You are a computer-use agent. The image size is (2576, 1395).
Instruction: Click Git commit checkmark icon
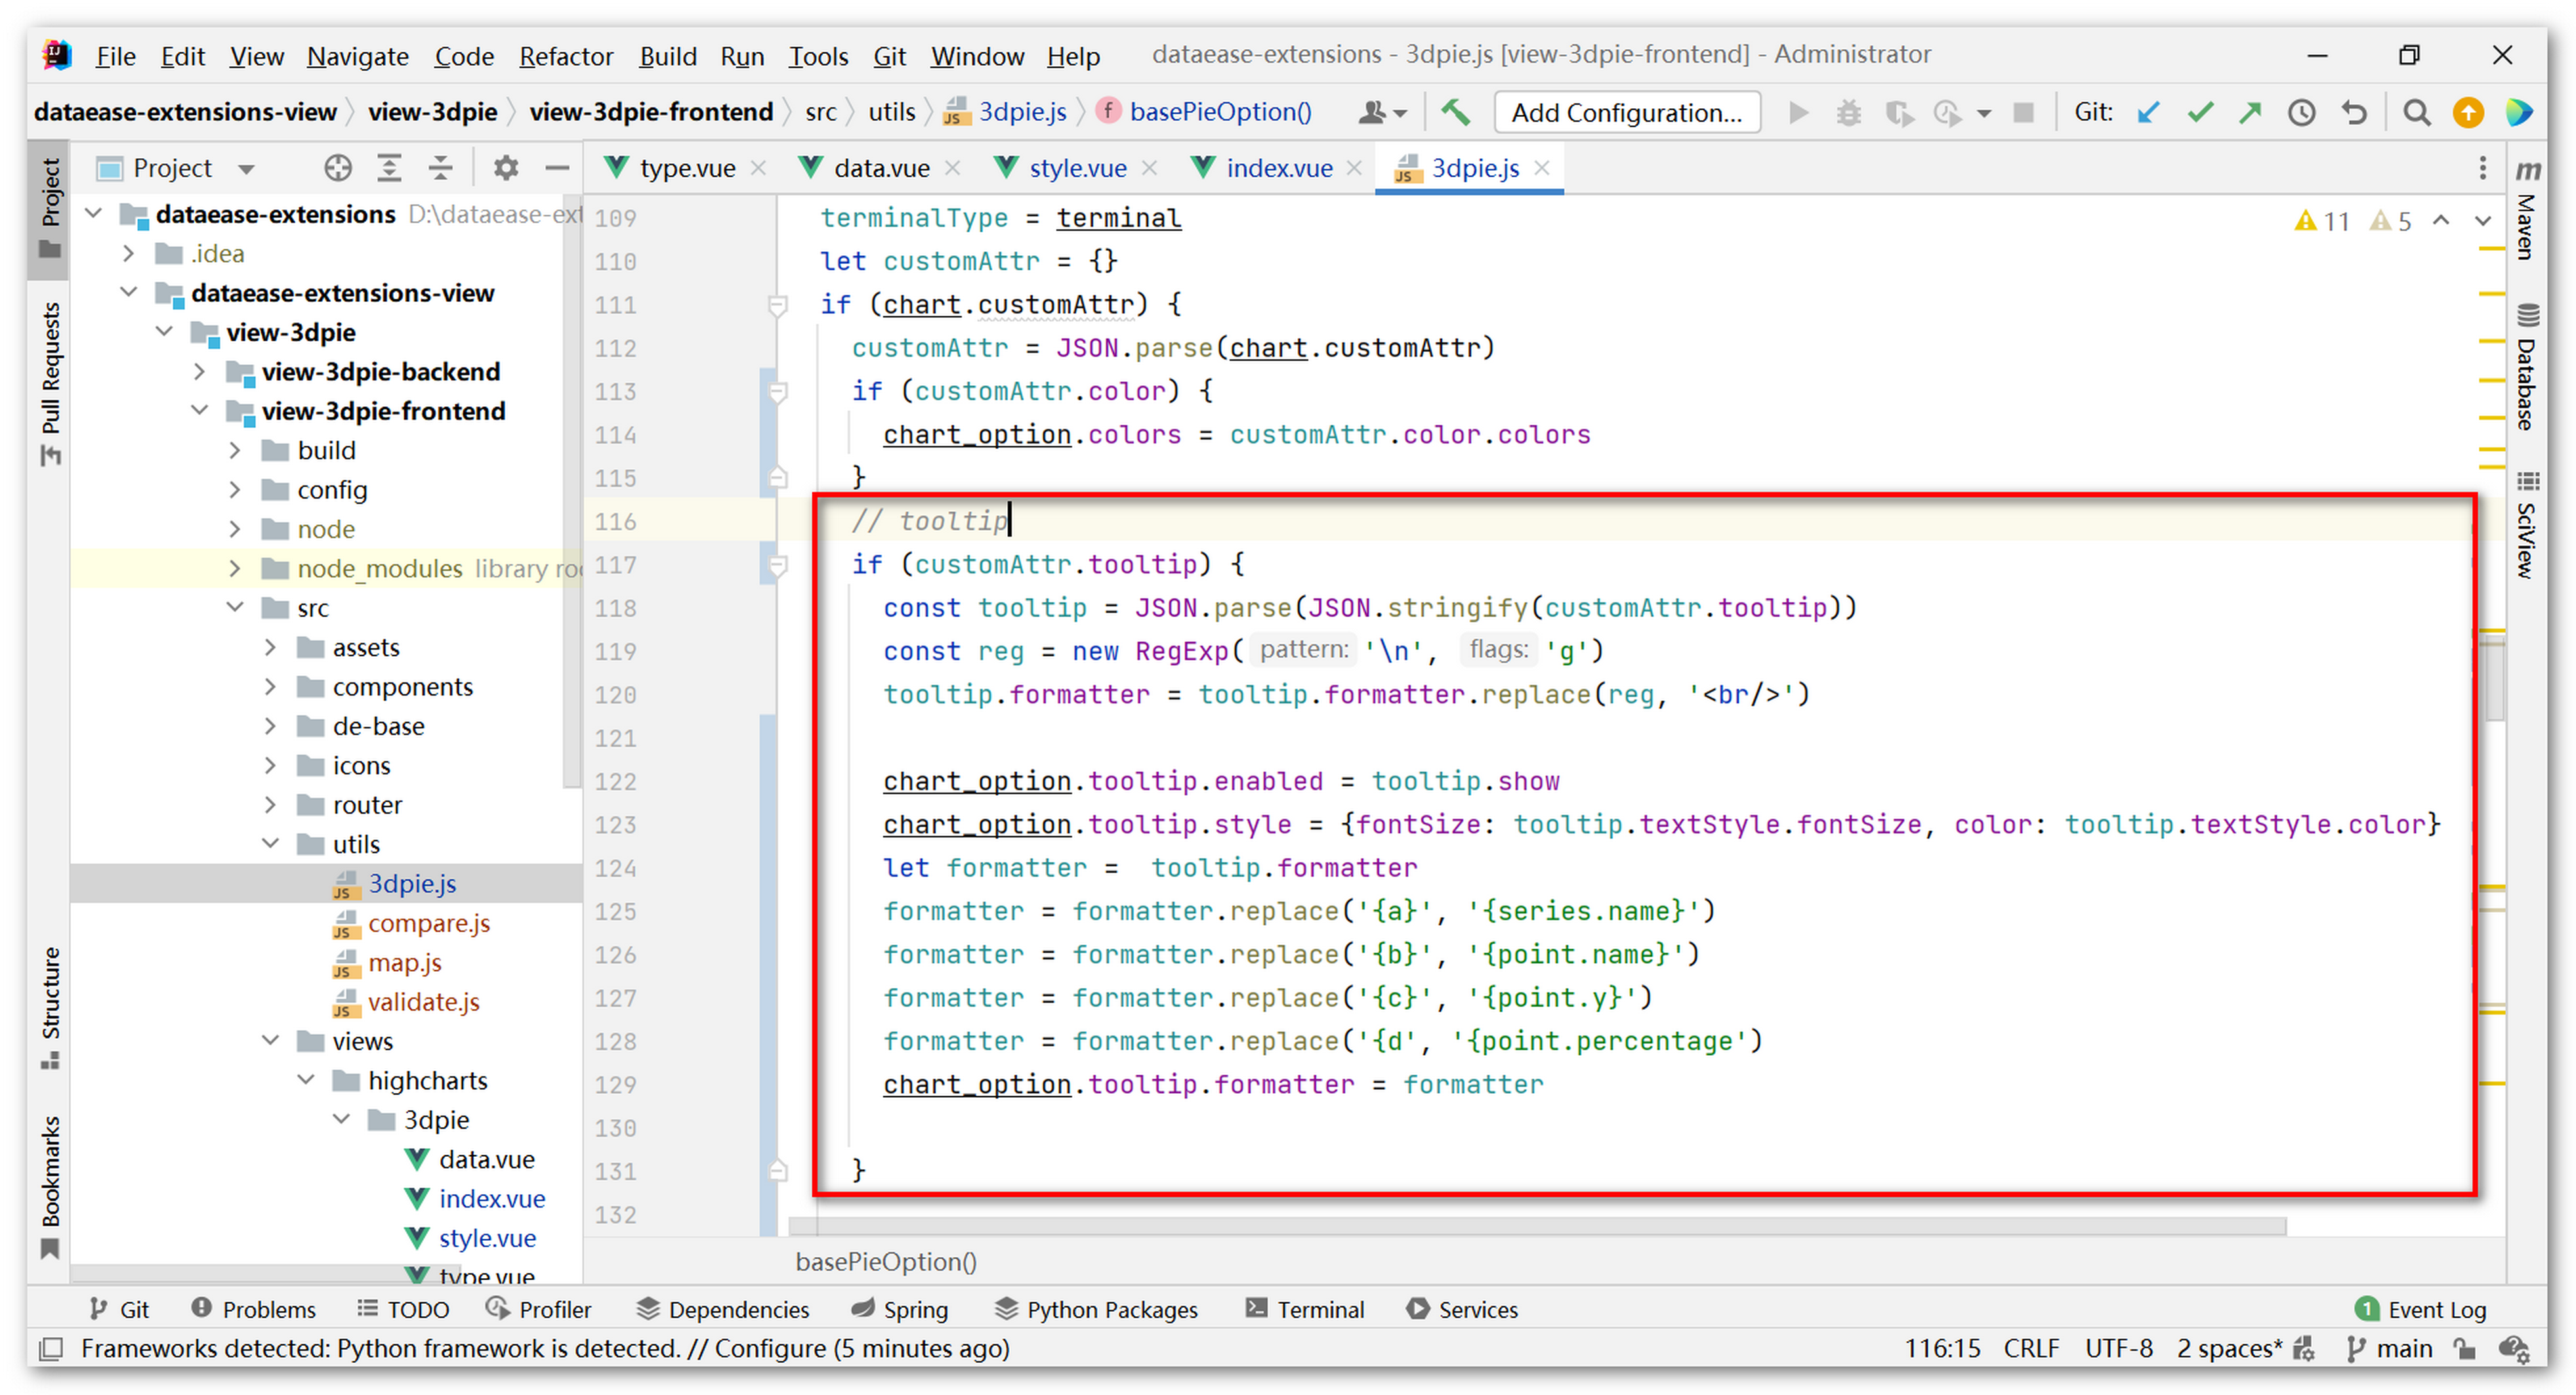click(x=2199, y=112)
